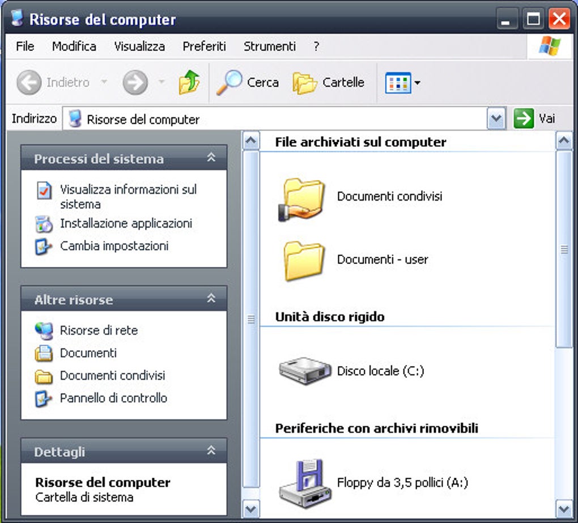The height and width of the screenshot is (523, 578).
Task: Open the Cambia impostazioni link
Action: (114, 246)
